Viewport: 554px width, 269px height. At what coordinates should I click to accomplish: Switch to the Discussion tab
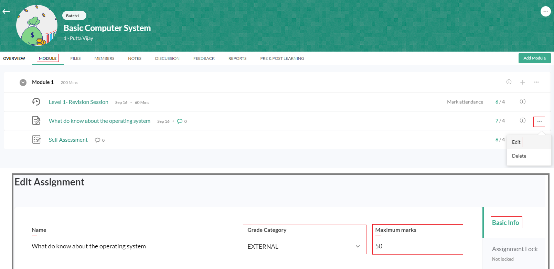tap(167, 58)
